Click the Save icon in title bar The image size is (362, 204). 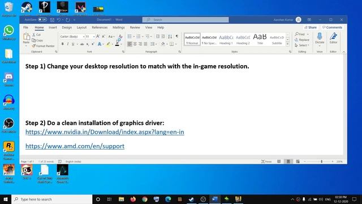52,20
